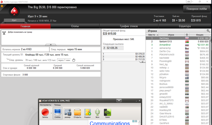
Task: Click the stopwatch icon next to the next level
Action: point(74,60)
